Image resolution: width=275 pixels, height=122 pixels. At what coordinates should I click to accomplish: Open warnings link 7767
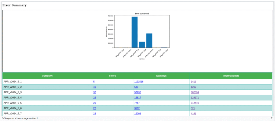pos(137,103)
